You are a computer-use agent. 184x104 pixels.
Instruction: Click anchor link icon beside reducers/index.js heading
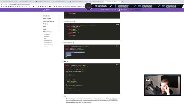pyautogui.click(x=63, y=43)
